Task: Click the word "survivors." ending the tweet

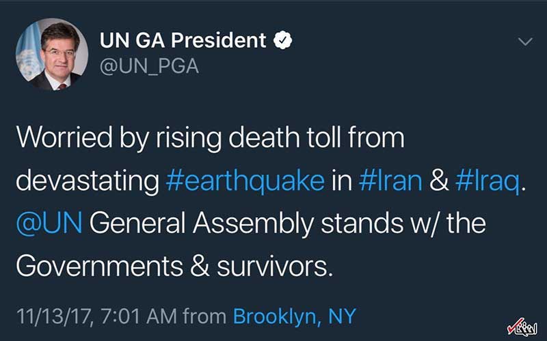Action: point(275,265)
